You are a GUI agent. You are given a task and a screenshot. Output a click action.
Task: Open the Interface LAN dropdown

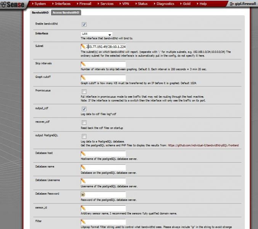pyautogui.click(x=96, y=34)
